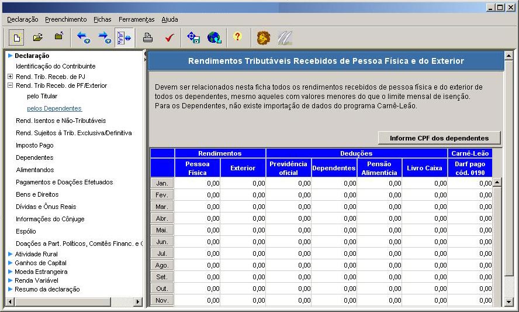Expand the Rend. Trib. Receb. de PJ node

pos(10,77)
